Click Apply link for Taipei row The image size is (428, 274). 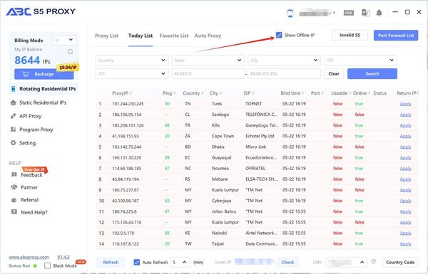click(405, 244)
